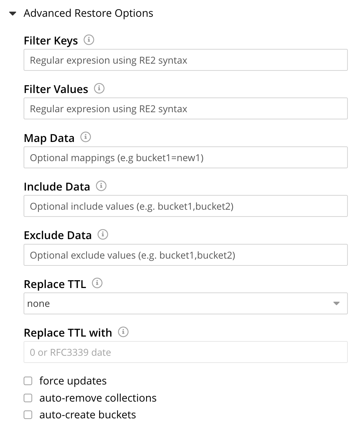Click info icon beside Replace TTL with
Screen dimensions: 355x431
point(123,332)
